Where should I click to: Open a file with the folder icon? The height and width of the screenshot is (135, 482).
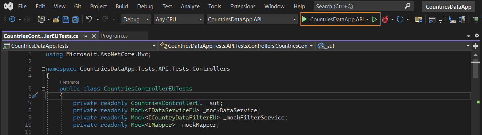pyautogui.click(x=56, y=20)
